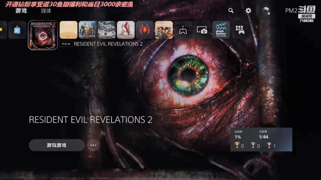Screen dimensions: 321x180
Task: Open the PlayStation Store bag icon
Action: [17, 30]
